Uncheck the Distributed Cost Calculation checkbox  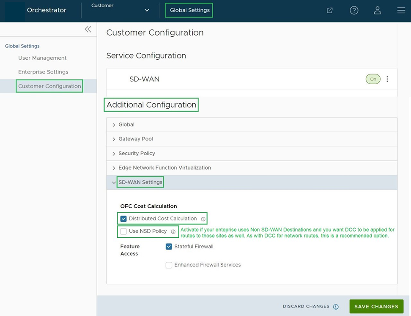tap(123, 219)
